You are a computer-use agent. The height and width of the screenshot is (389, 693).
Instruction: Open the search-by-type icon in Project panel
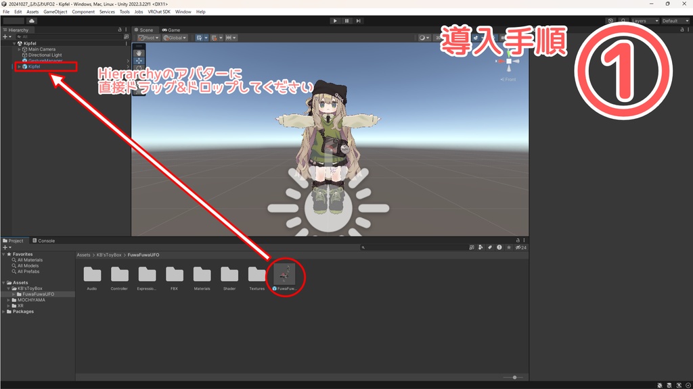[472, 247]
